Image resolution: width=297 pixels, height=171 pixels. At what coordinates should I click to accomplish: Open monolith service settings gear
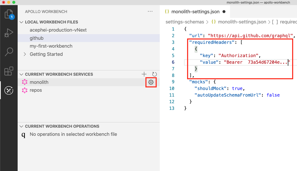pyautogui.click(x=151, y=82)
